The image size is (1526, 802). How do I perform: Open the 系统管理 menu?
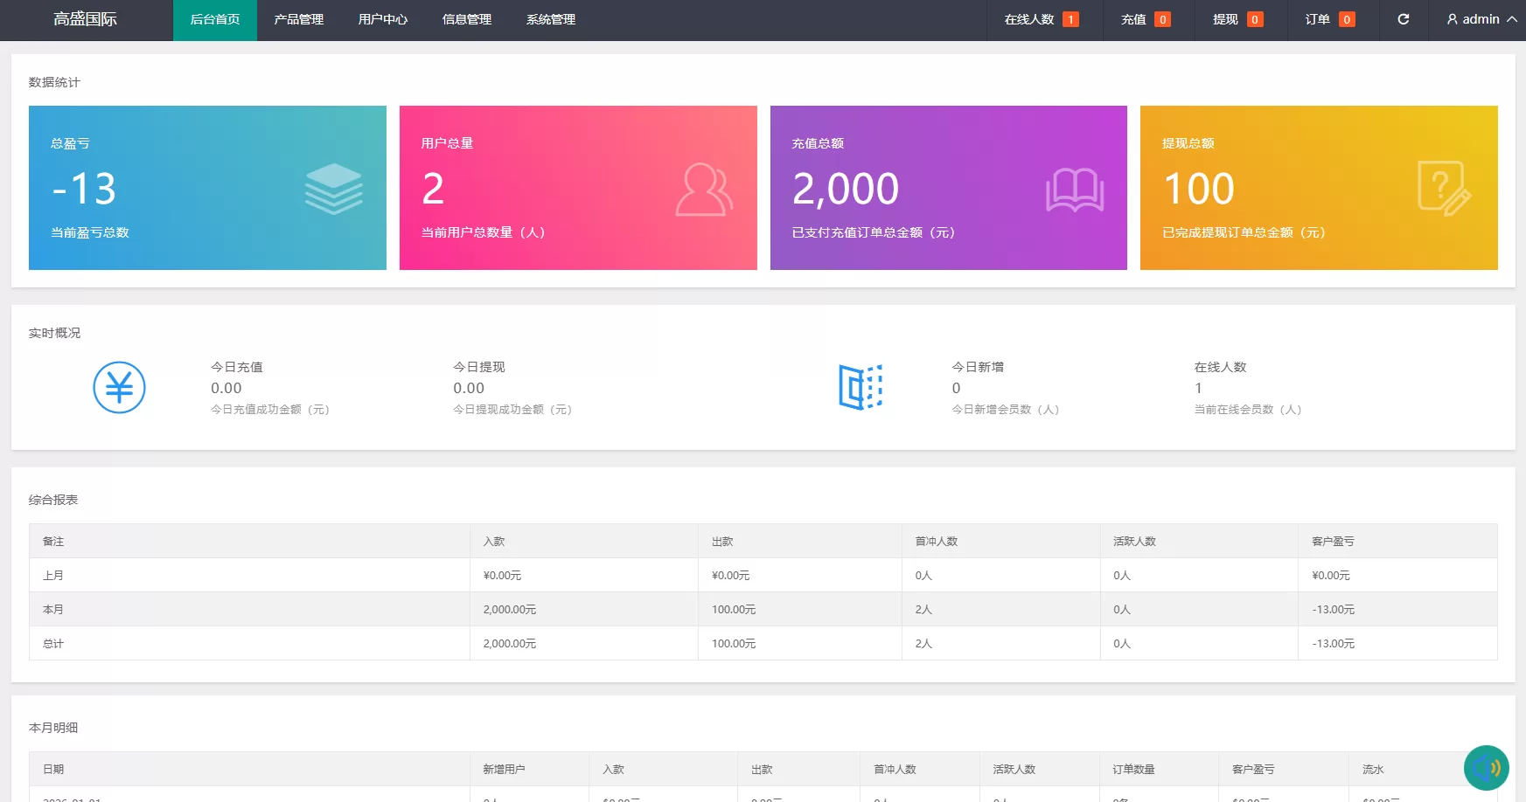pos(550,18)
